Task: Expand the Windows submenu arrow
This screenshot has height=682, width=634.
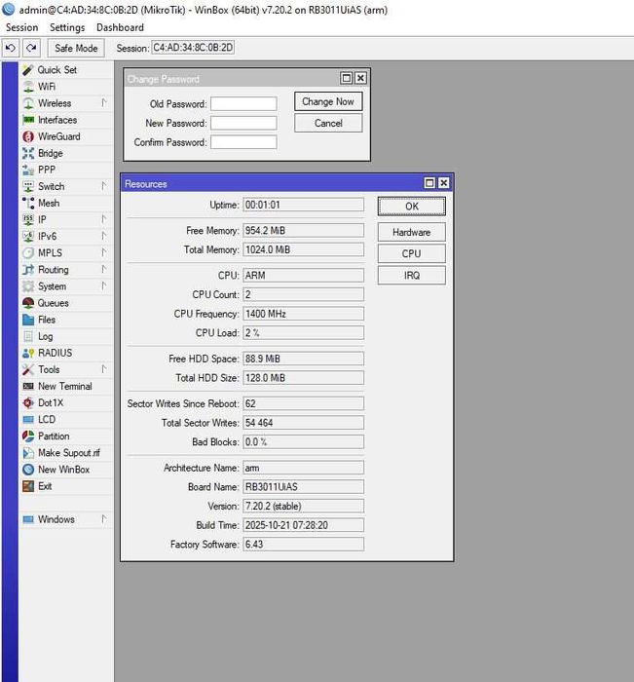Action: pos(103,518)
